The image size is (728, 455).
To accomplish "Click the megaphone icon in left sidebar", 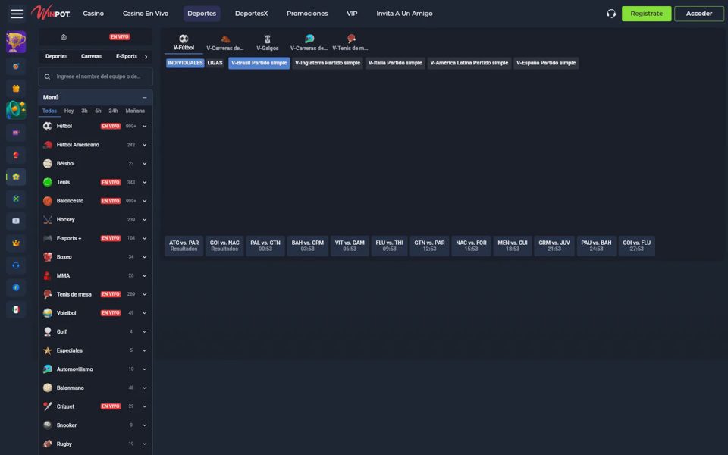I will click(x=16, y=109).
